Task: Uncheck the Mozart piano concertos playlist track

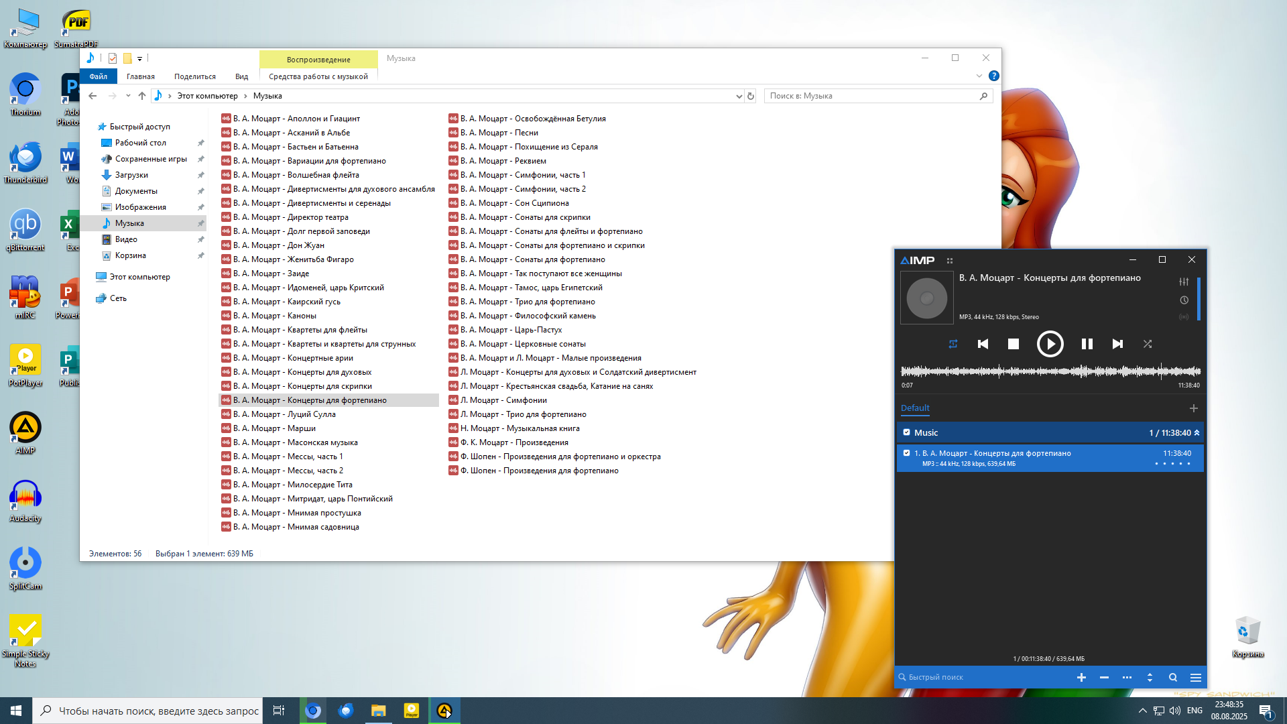Action: 906,453
